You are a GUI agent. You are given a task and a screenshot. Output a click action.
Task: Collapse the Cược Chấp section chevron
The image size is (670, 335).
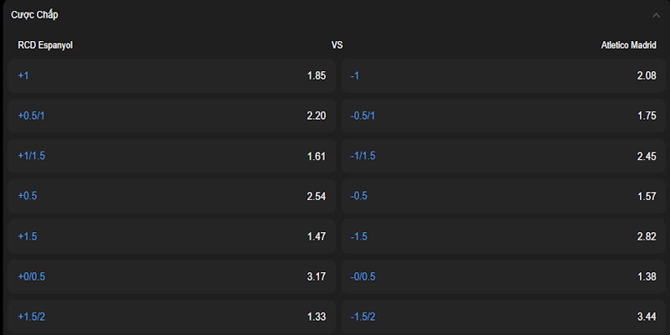point(657,15)
